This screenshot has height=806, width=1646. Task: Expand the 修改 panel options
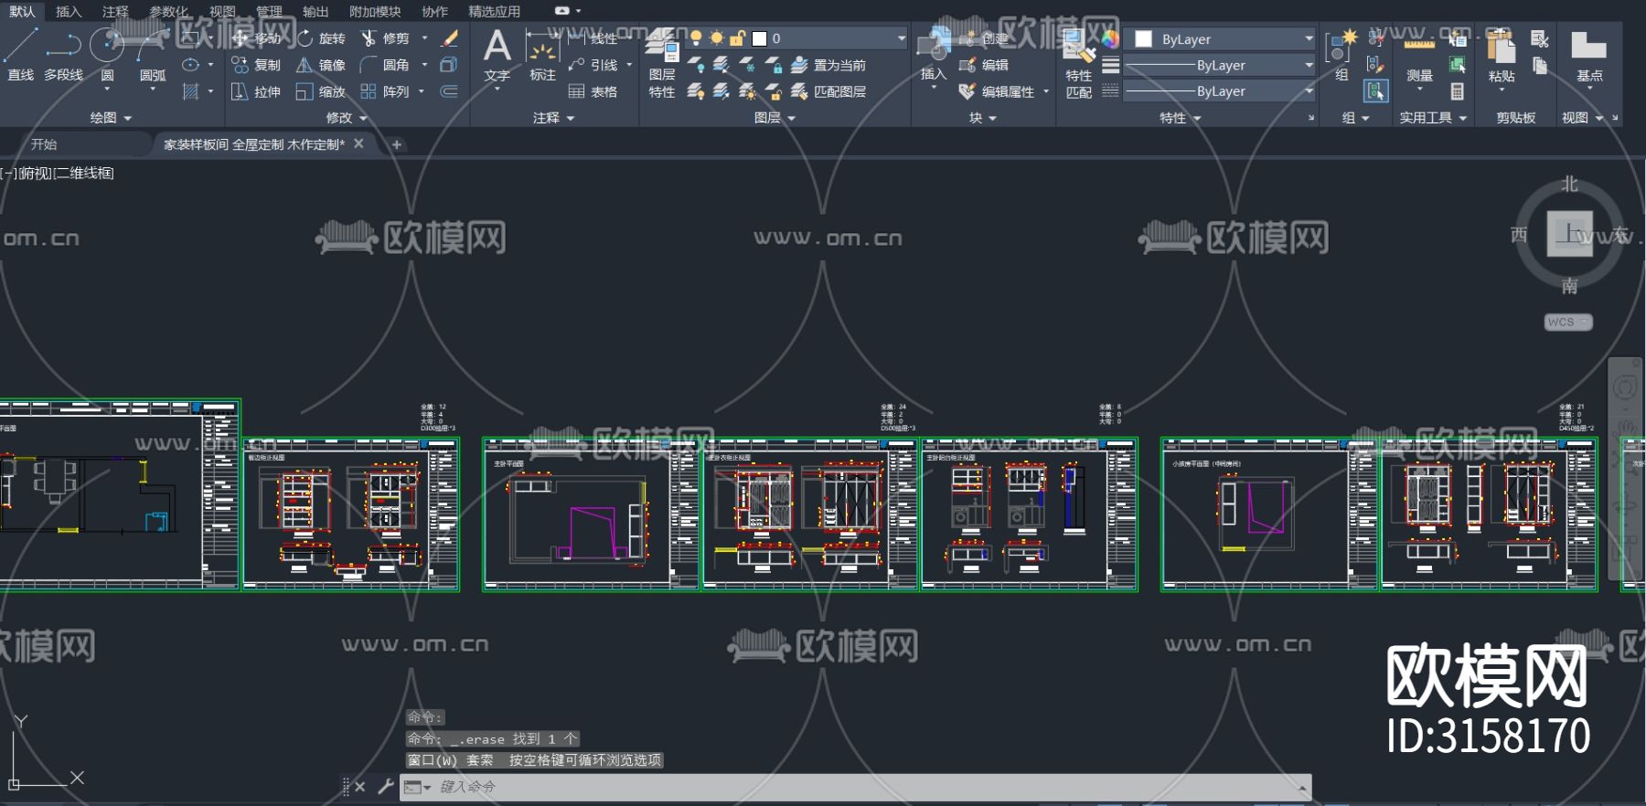click(363, 118)
